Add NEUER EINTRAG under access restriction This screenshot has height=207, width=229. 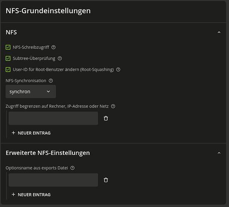(31, 133)
